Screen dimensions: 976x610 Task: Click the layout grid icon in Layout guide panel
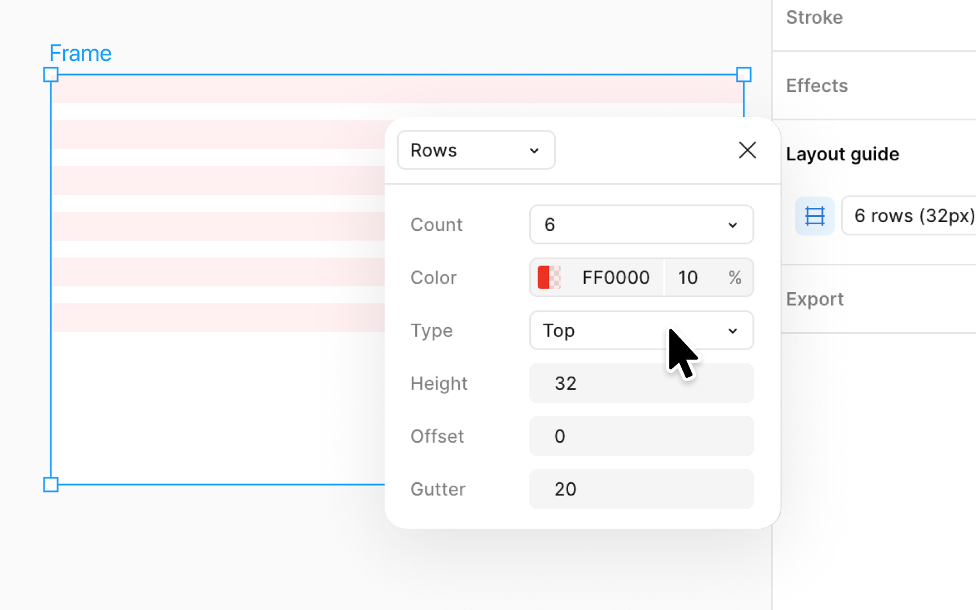point(814,216)
